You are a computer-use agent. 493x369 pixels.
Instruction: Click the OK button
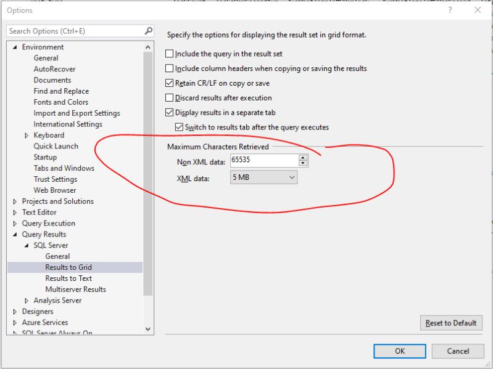click(x=400, y=351)
